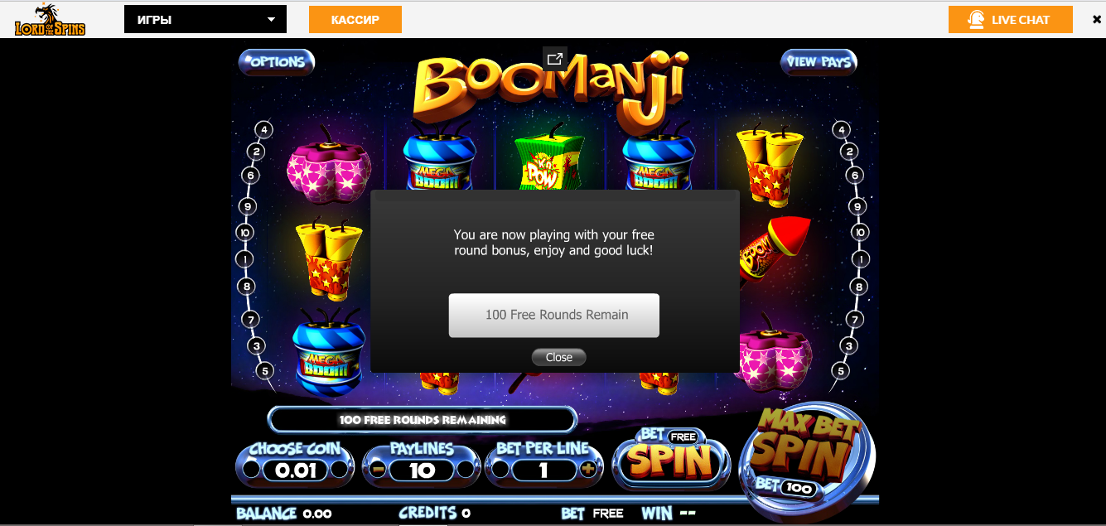Open Live Chat support
This screenshot has width=1106, height=526.
[x=1011, y=20]
